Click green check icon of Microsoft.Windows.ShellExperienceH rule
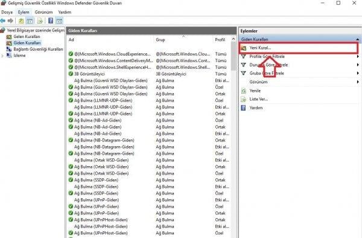 click(71, 67)
